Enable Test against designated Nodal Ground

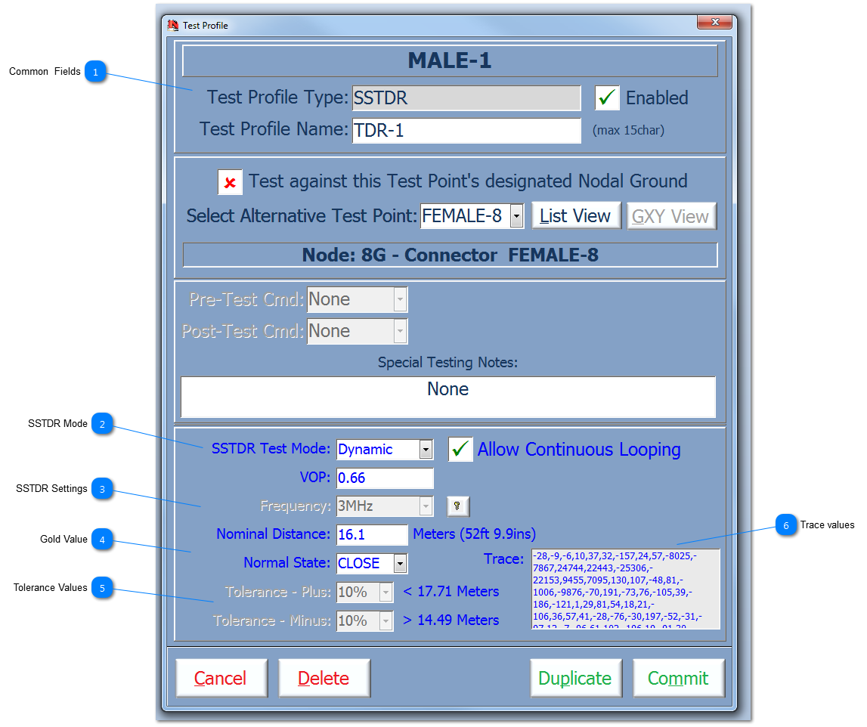[x=231, y=181]
